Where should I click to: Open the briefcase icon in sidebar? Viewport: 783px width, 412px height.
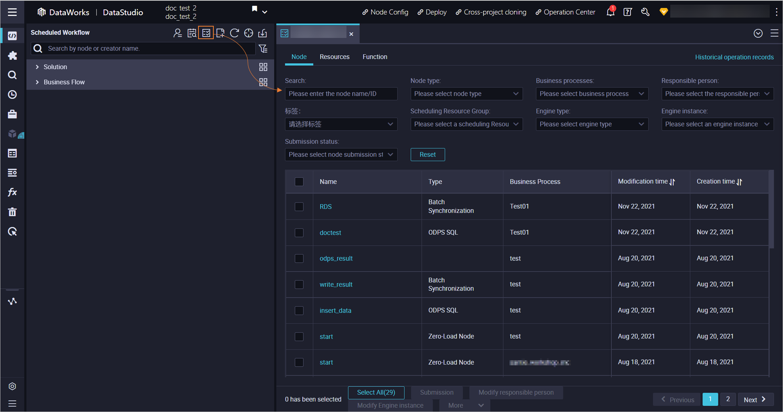click(x=12, y=114)
